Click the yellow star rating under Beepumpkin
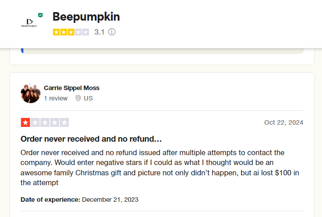Image resolution: width=322 pixels, height=217 pixels. coord(71,32)
